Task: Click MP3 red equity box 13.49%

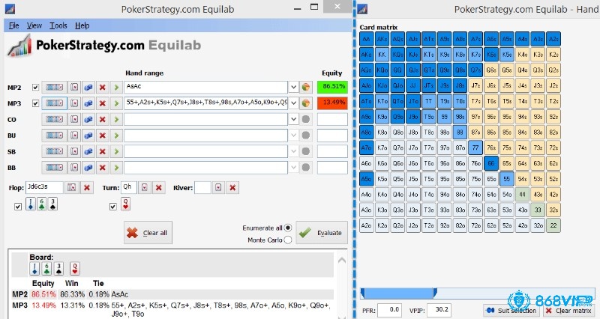Action: [332, 103]
